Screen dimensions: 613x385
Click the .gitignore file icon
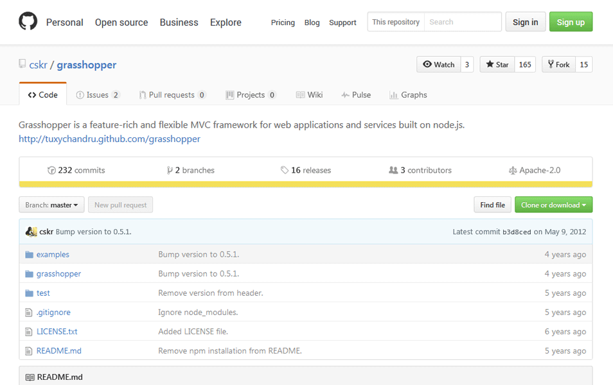pos(28,312)
